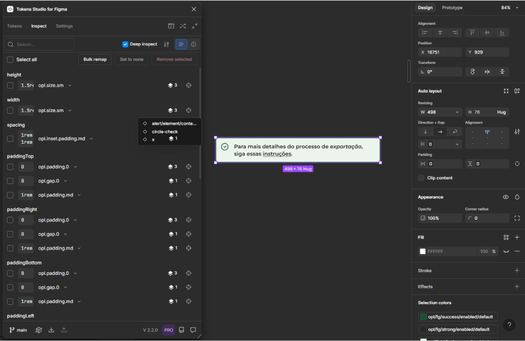Expand the opl.inset.padding.md token dropdown
This screenshot has width=525, height=341.
click(91, 139)
